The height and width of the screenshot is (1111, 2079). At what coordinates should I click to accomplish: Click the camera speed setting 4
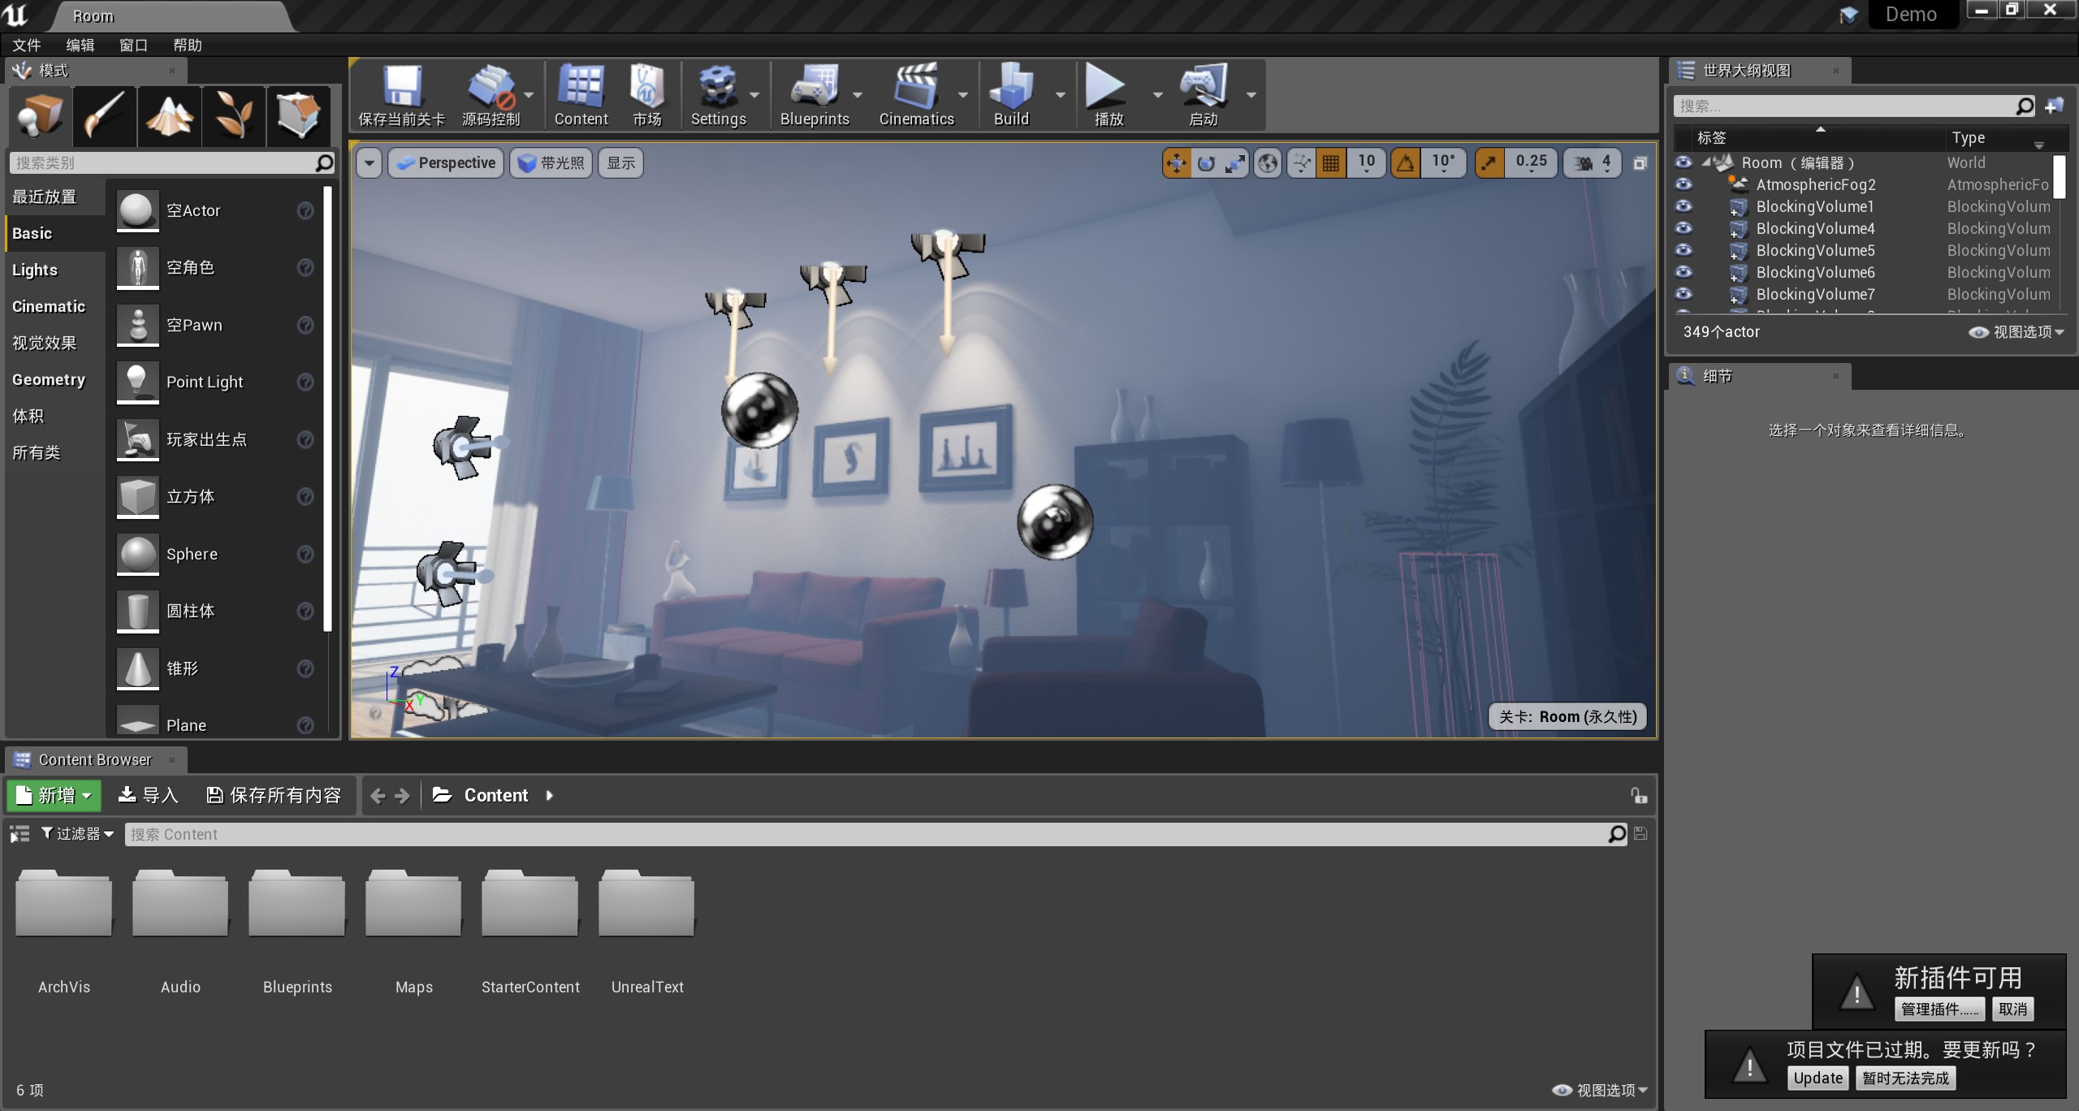coord(1594,162)
